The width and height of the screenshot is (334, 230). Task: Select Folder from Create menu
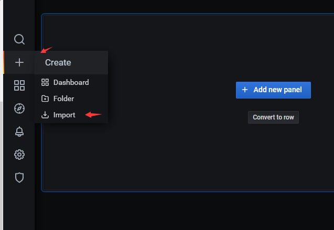click(x=71, y=98)
